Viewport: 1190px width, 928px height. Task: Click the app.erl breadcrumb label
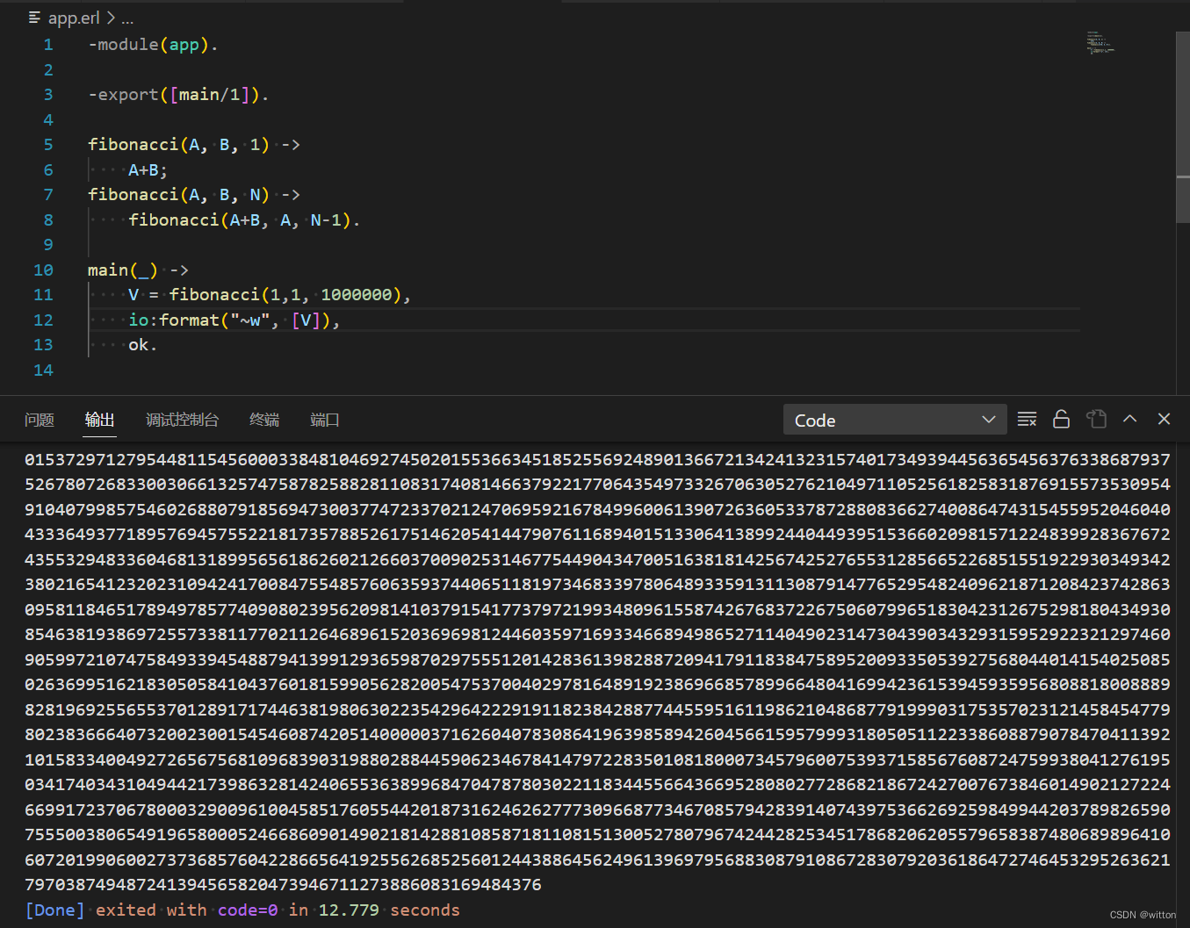[74, 18]
